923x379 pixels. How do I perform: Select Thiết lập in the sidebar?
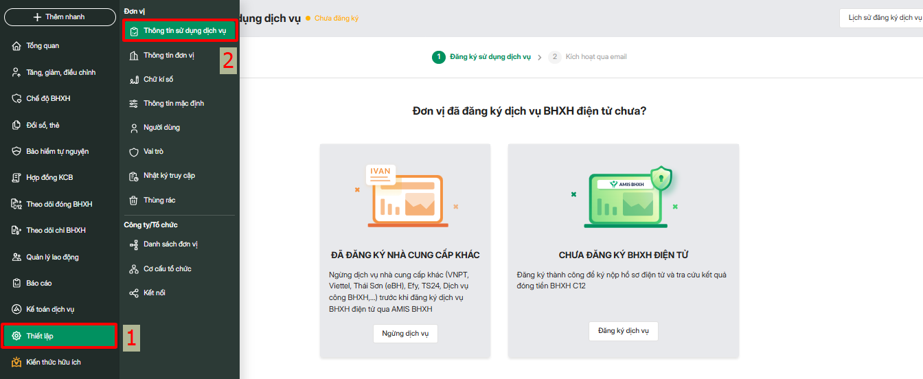click(x=60, y=336)
